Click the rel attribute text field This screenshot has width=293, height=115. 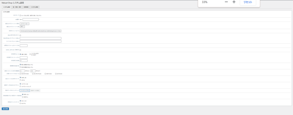[x=30, y=19]
